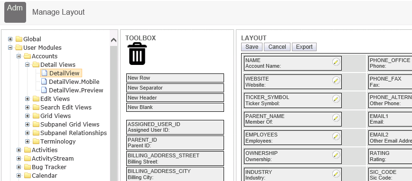This screenshot has width=412, height=181.
Task: Pick New Separator toolbox item
Action: point(175,88)
